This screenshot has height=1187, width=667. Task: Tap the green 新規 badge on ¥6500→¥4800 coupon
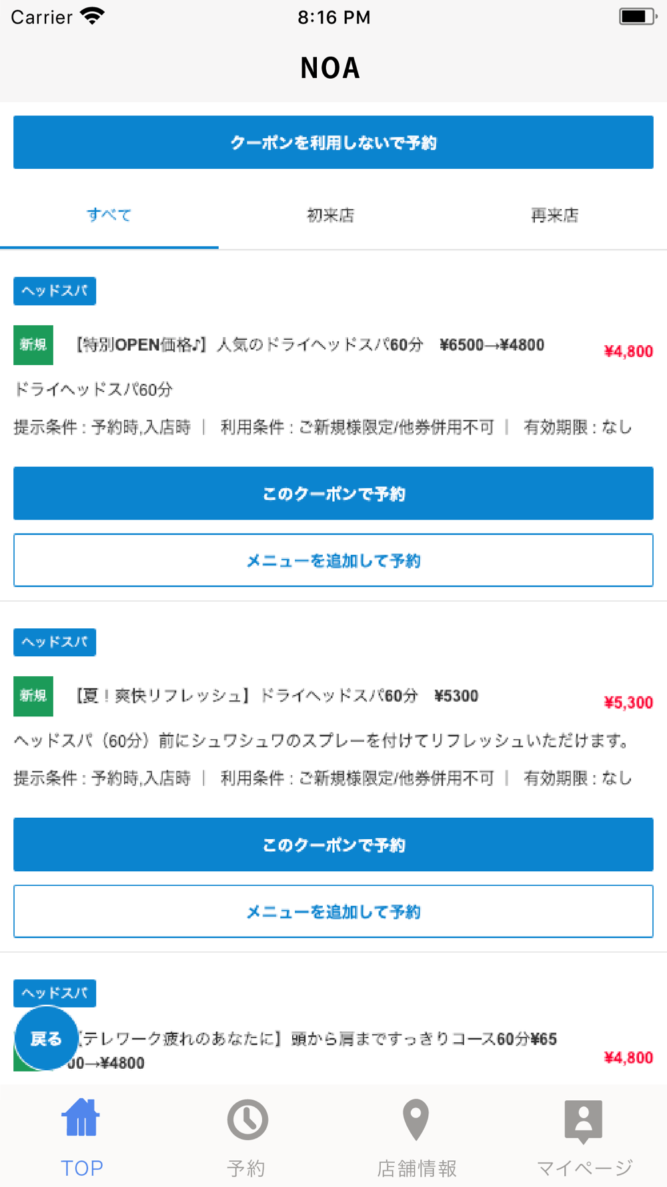[x=33, y=345]
